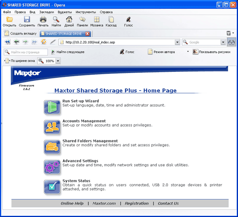Expand the address bar history dropdown

coord(177,42)
